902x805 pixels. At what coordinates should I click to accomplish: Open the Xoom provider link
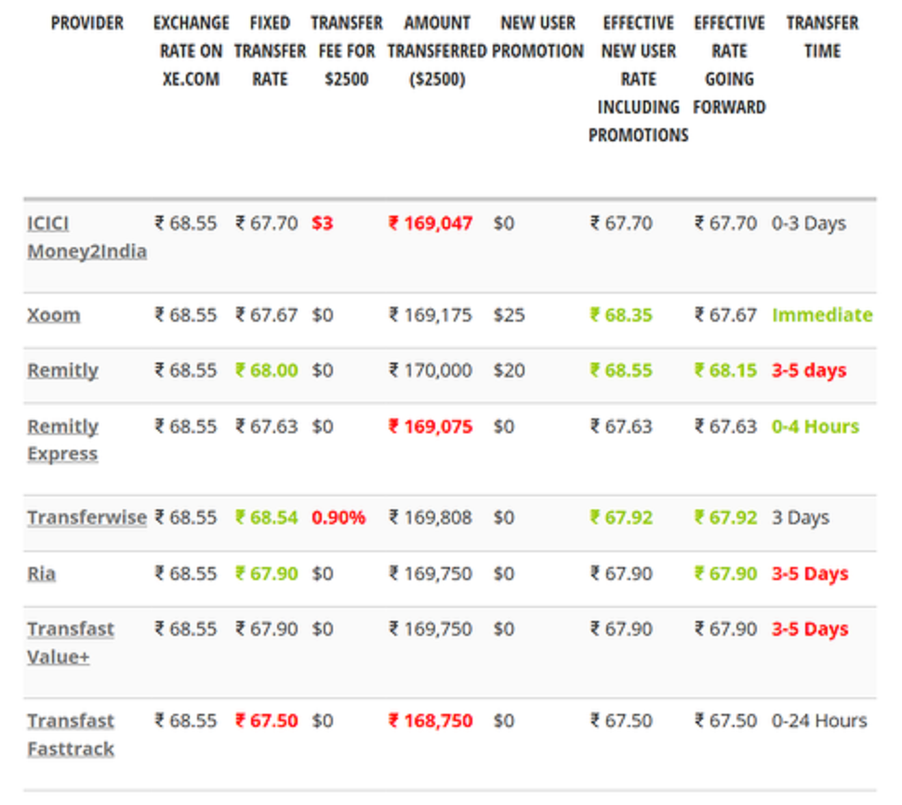54,315
